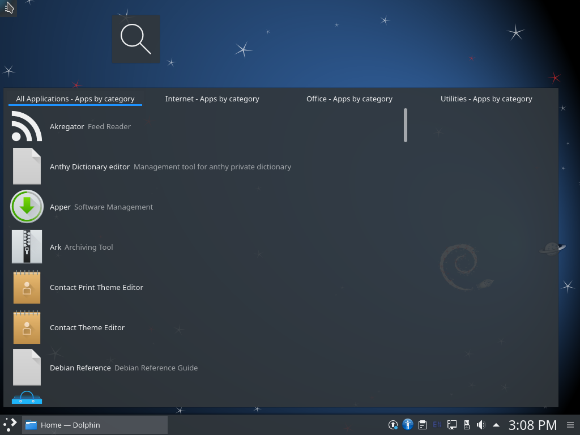Click the updates notifier tray icon
Screen dimensions: 580x435
pyautogui.click(x=393, y=425)
